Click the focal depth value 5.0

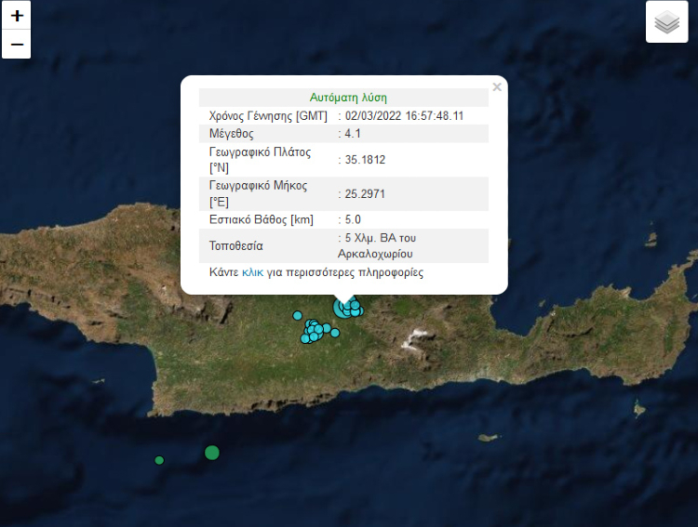coord(353,219)
